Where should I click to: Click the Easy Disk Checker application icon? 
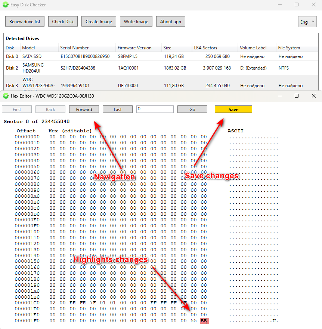pyautogui.click(x=5, y=4)
